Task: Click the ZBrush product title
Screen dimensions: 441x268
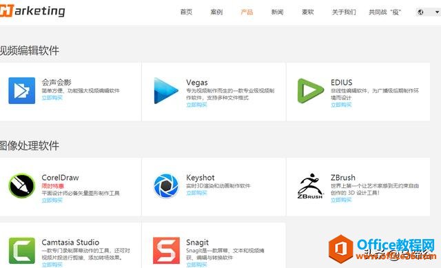Action: [x=343, y=178]
